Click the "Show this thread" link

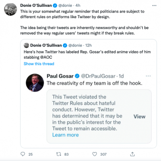tap(39, 64)
